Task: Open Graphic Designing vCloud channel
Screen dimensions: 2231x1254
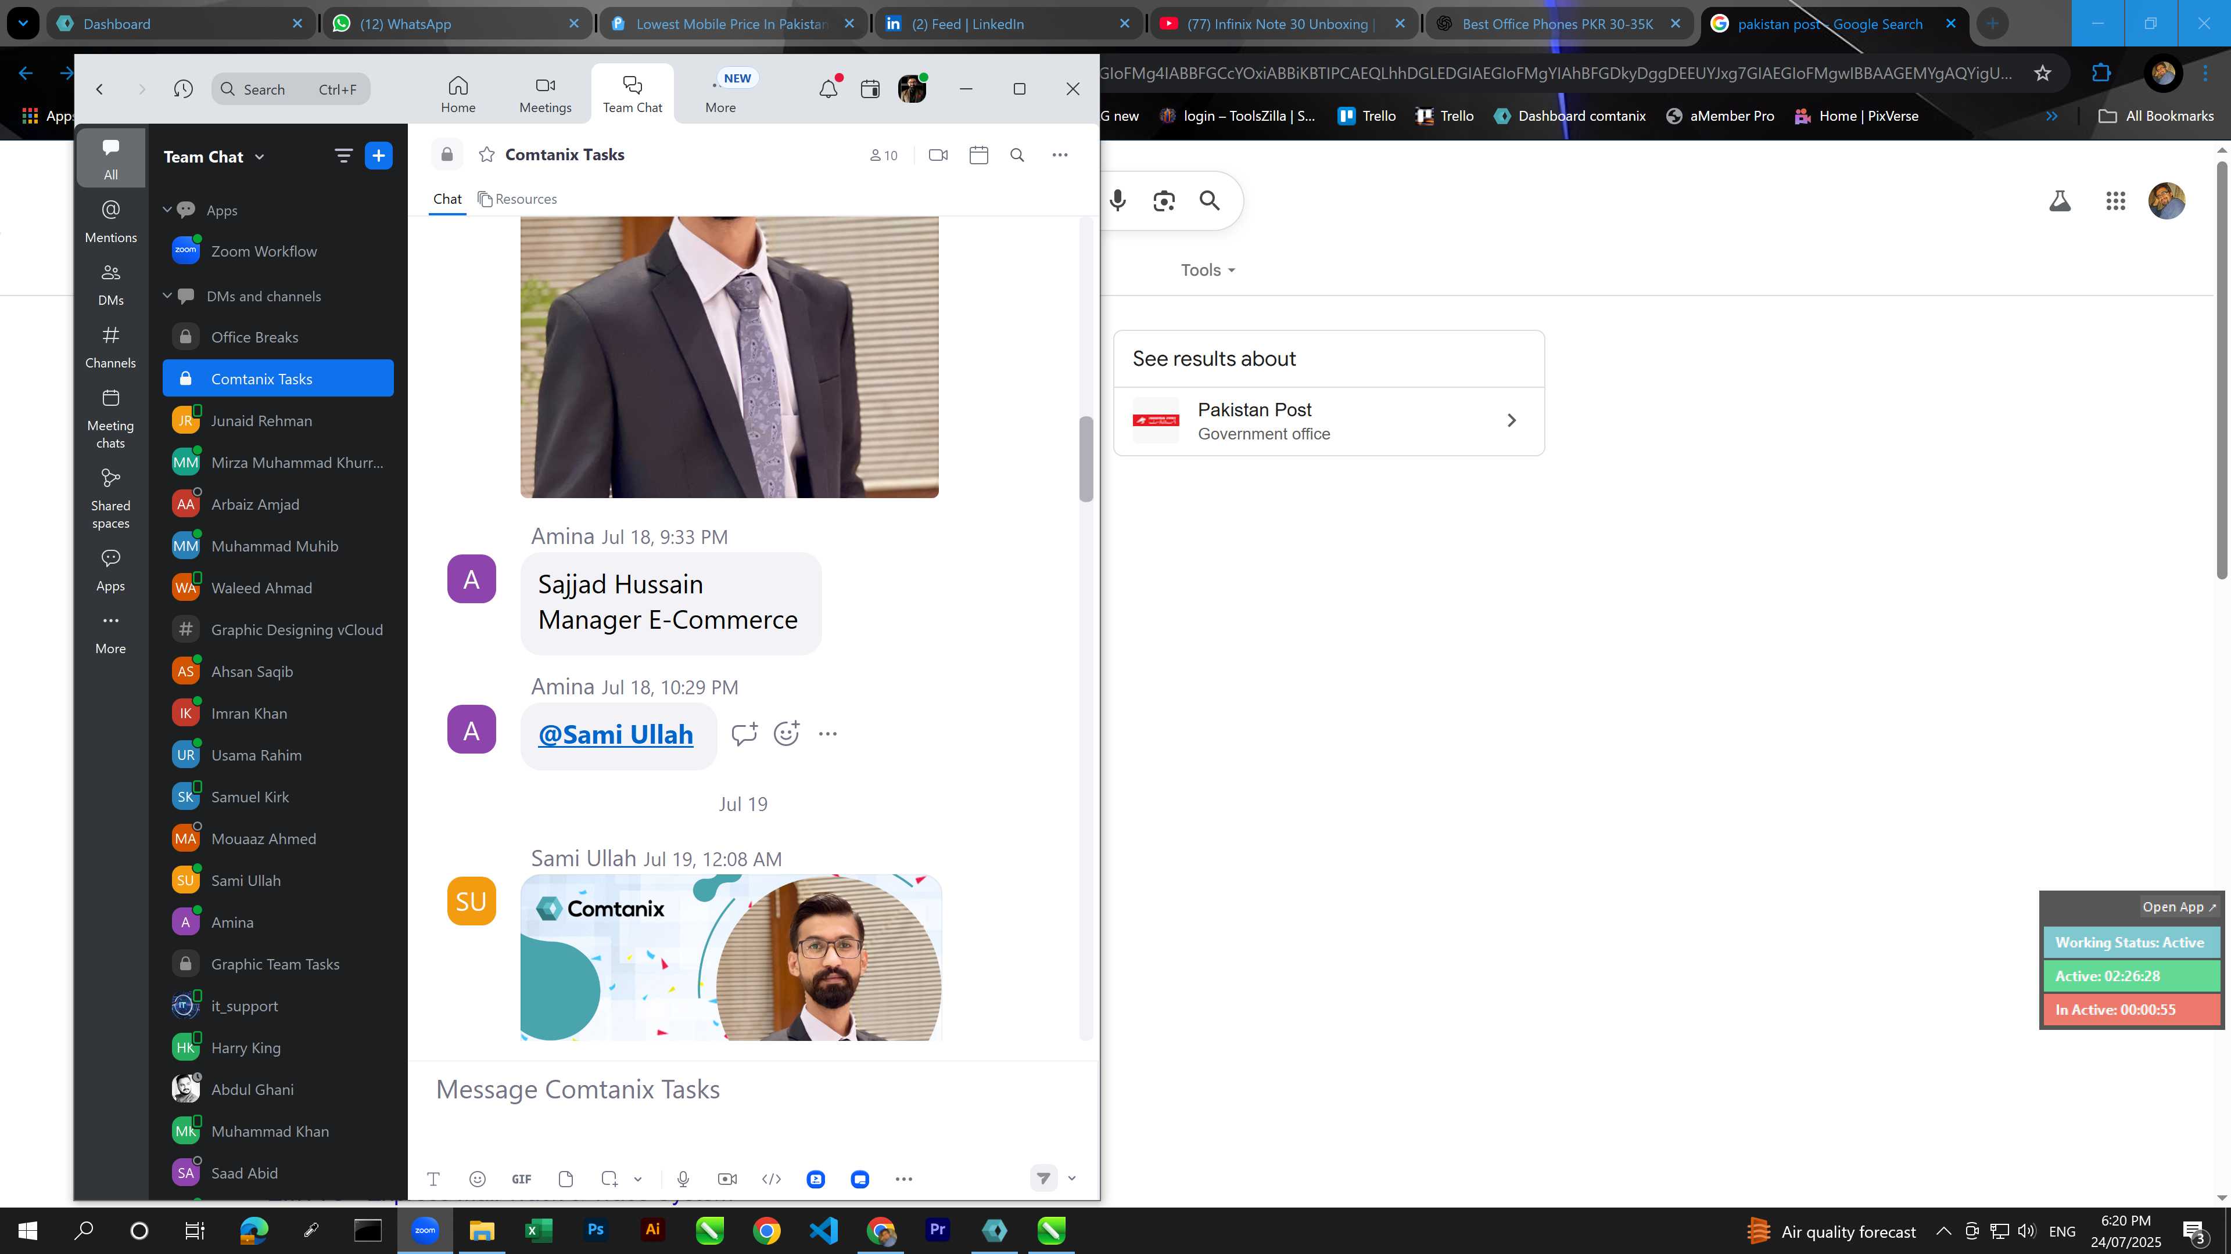Action: pos(278,629)
